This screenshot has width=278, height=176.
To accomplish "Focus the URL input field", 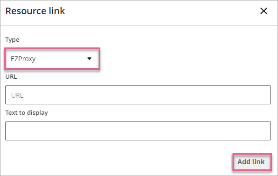I will point(138,95).
